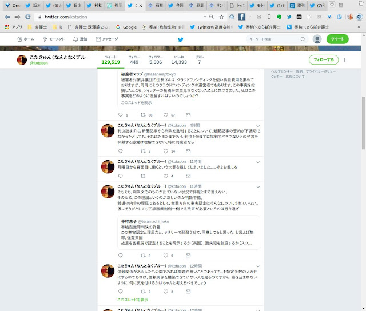The height and width of the screenshot is (311, 366).
Task: Reply to the 4時間 tweet by kotadon
Action: (x=121, y=151)
